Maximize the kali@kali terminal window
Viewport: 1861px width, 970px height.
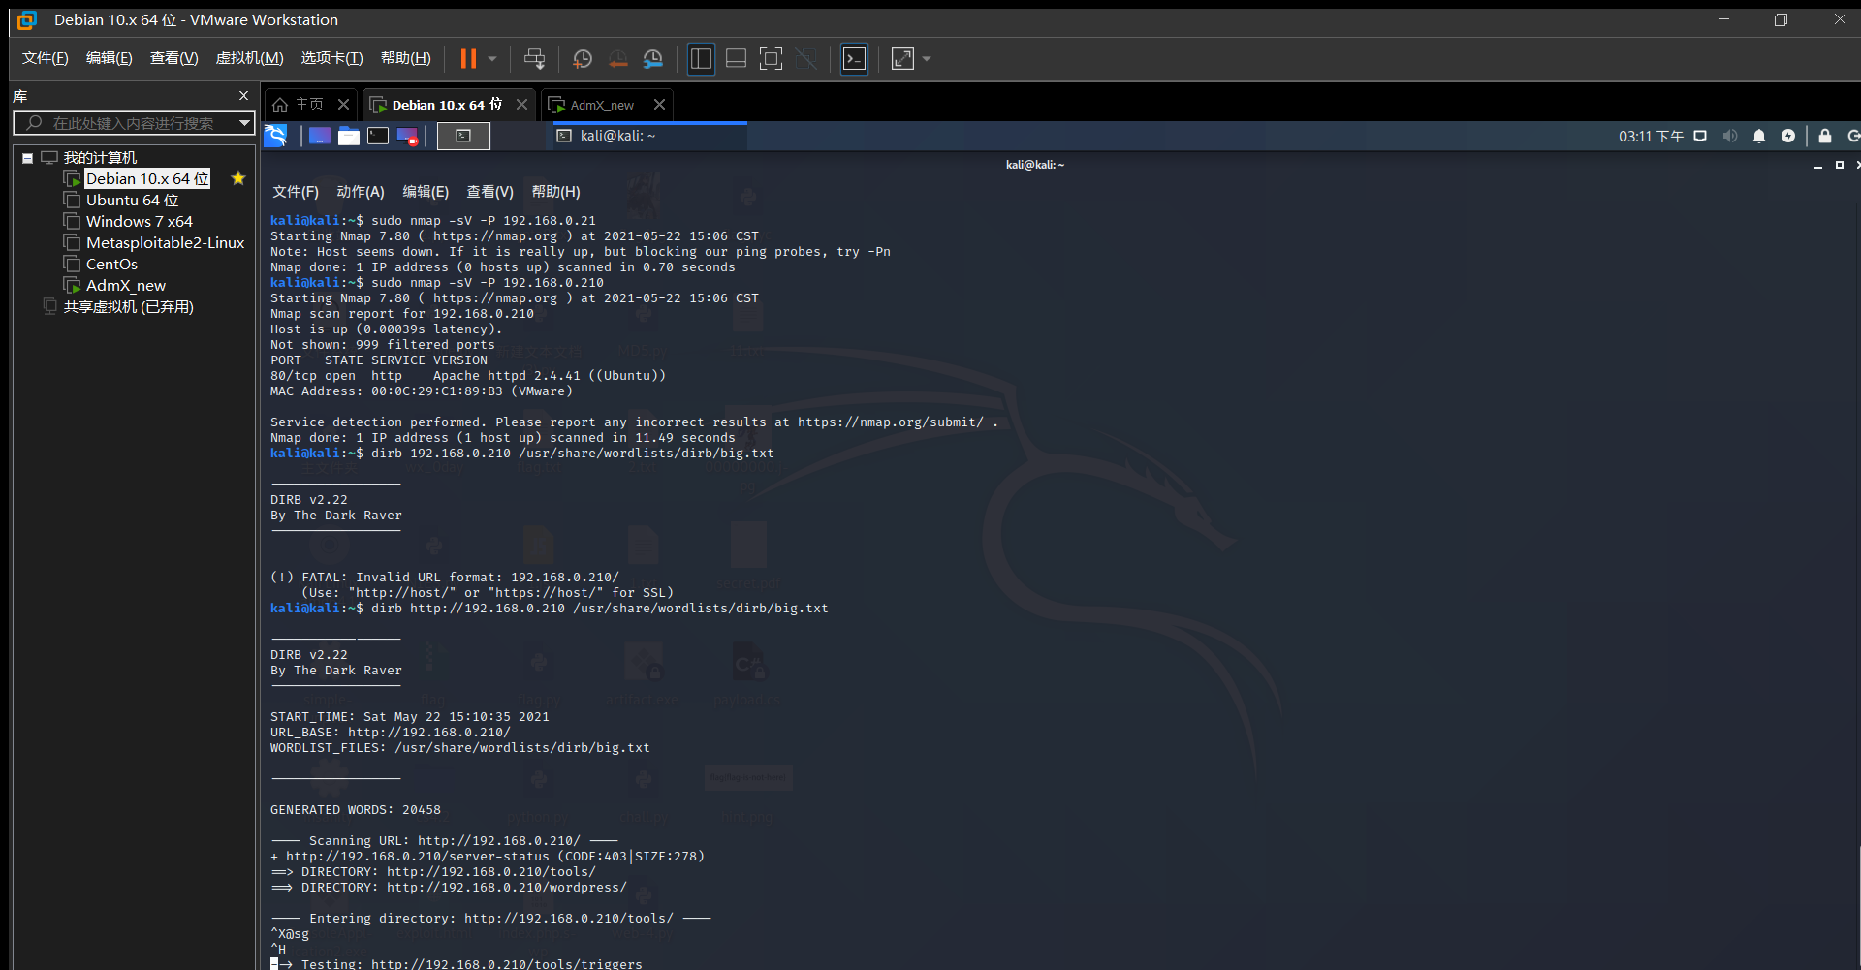coord(1840,165)
